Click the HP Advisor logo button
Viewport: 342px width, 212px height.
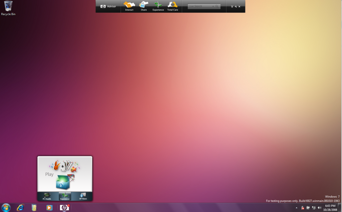point(108,6)
